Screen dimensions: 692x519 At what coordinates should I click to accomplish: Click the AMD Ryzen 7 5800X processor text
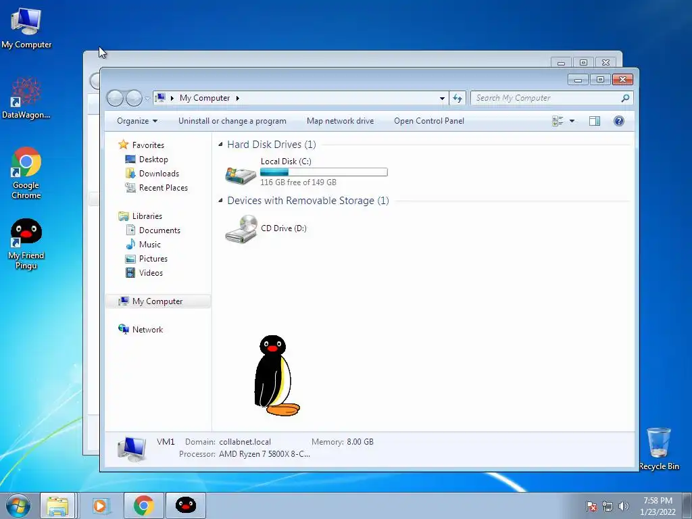point(264,454)
